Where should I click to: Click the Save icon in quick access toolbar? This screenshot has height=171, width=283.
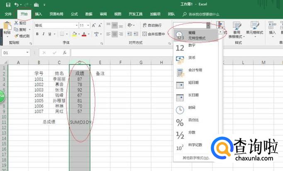7,5
